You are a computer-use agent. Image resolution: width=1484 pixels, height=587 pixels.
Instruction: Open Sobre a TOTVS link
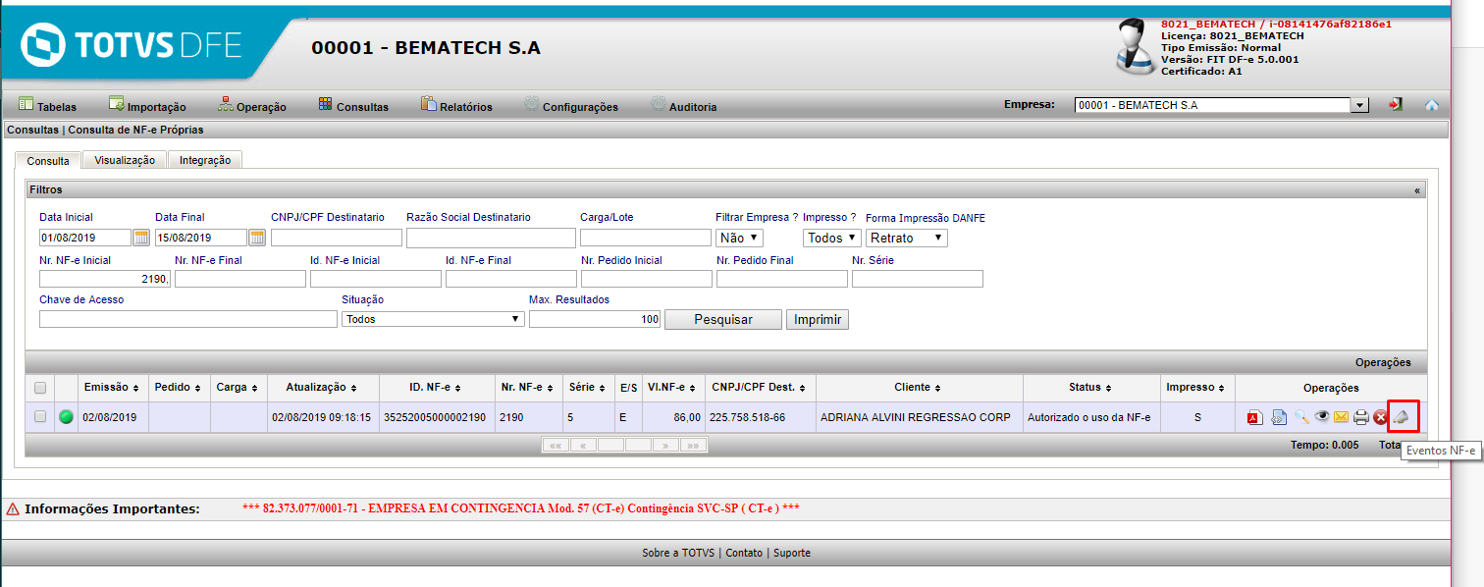(680, 553)
